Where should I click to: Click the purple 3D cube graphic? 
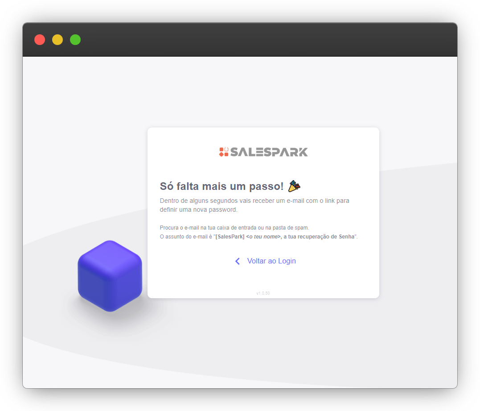[x=110, y=276]
